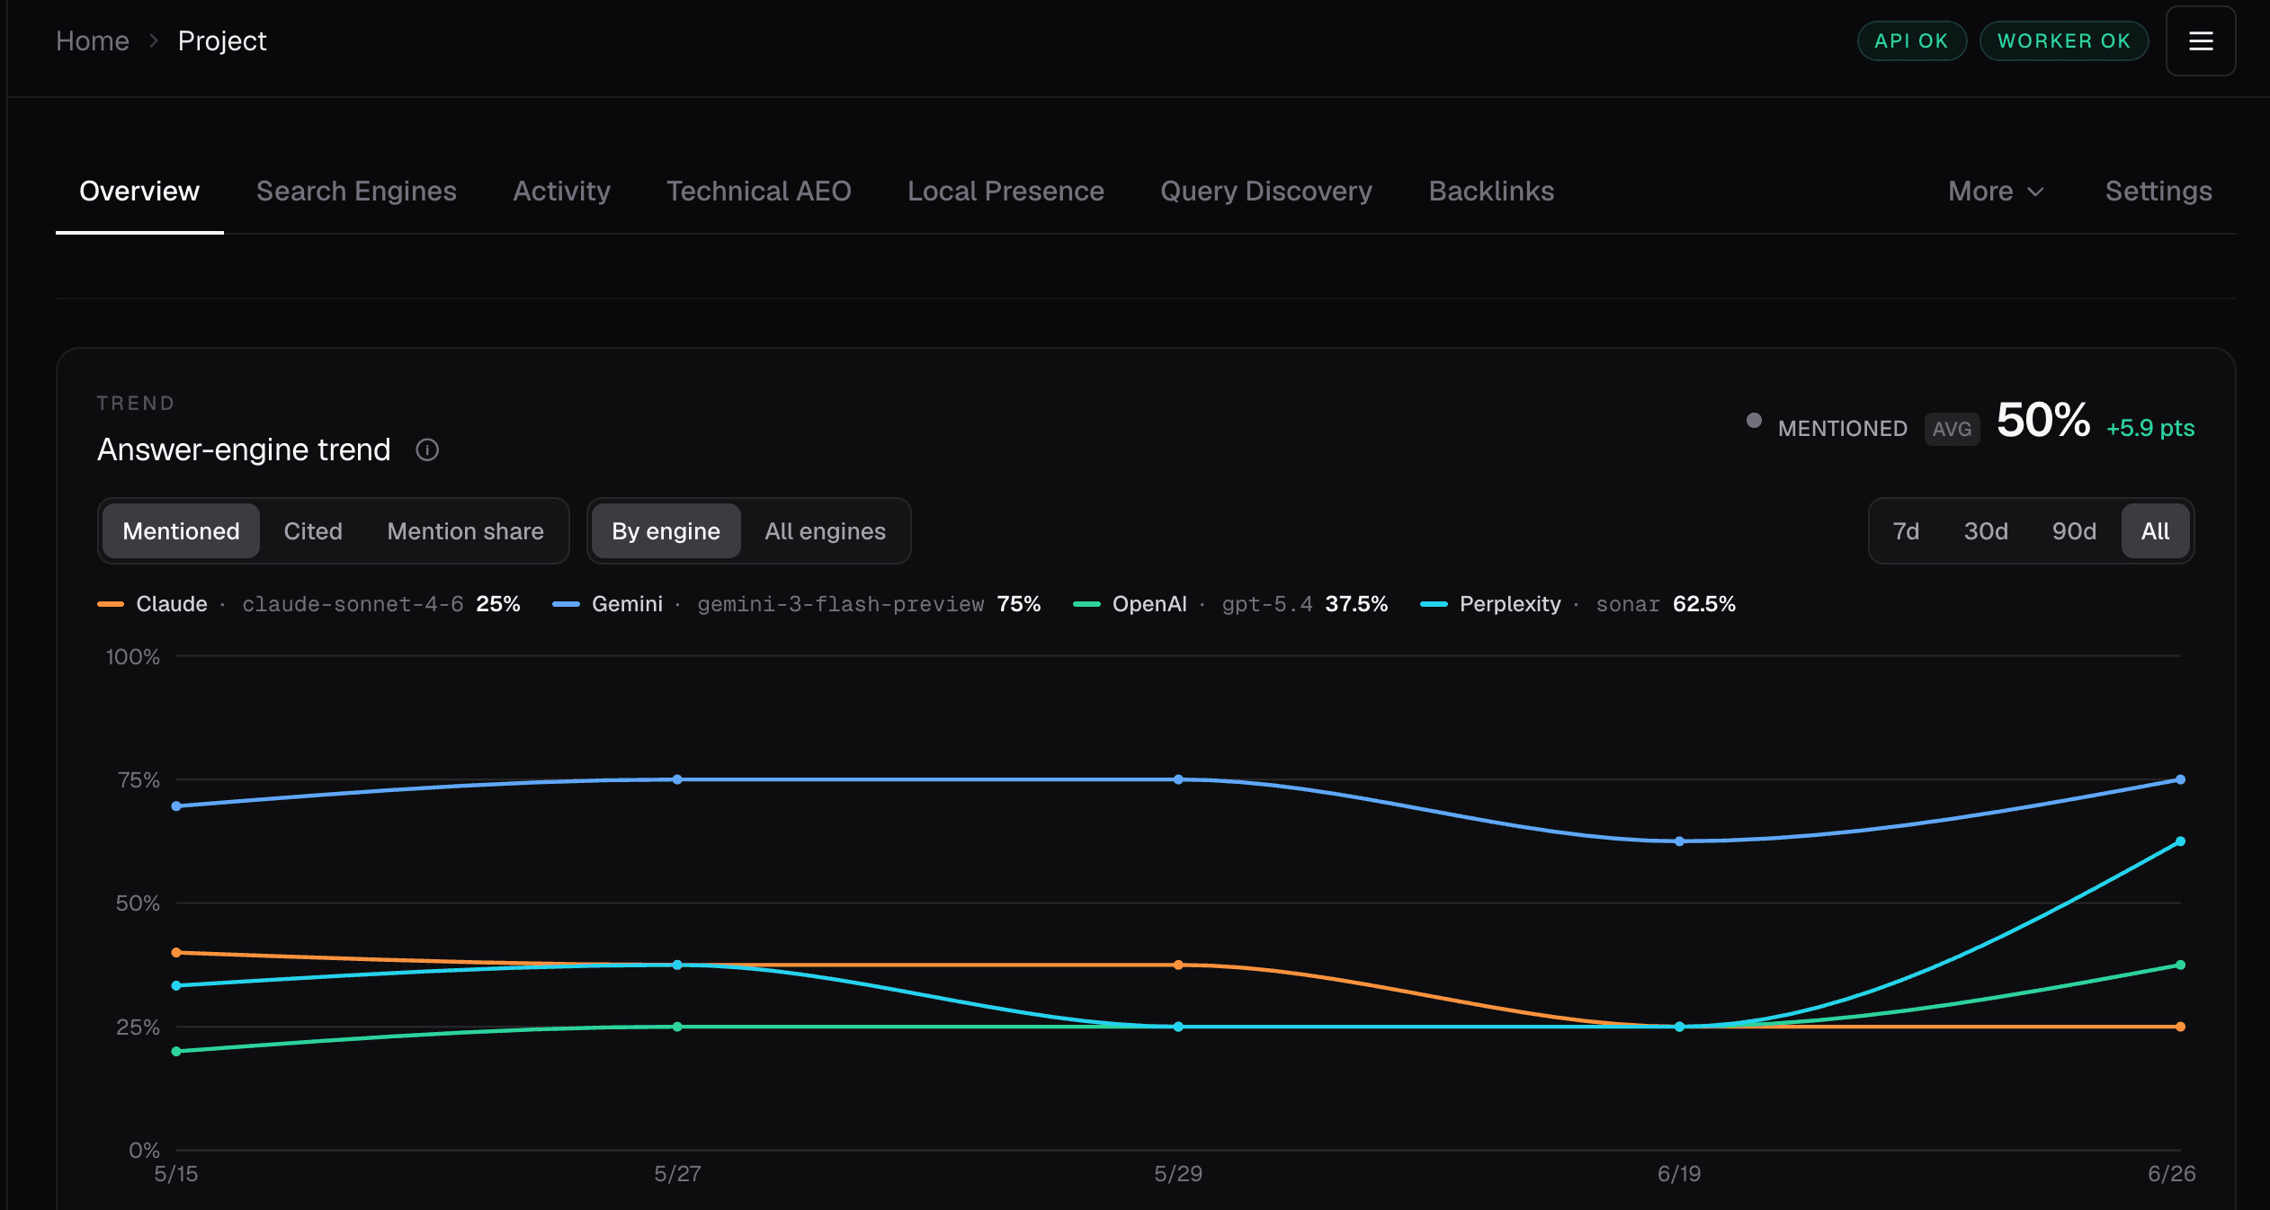Click the OpenAI legend label
This screenshot has width=2270, height=1210.
click(x=1149, y=604)
